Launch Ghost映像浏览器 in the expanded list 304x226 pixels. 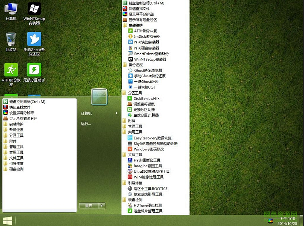[x=145, y=70]
